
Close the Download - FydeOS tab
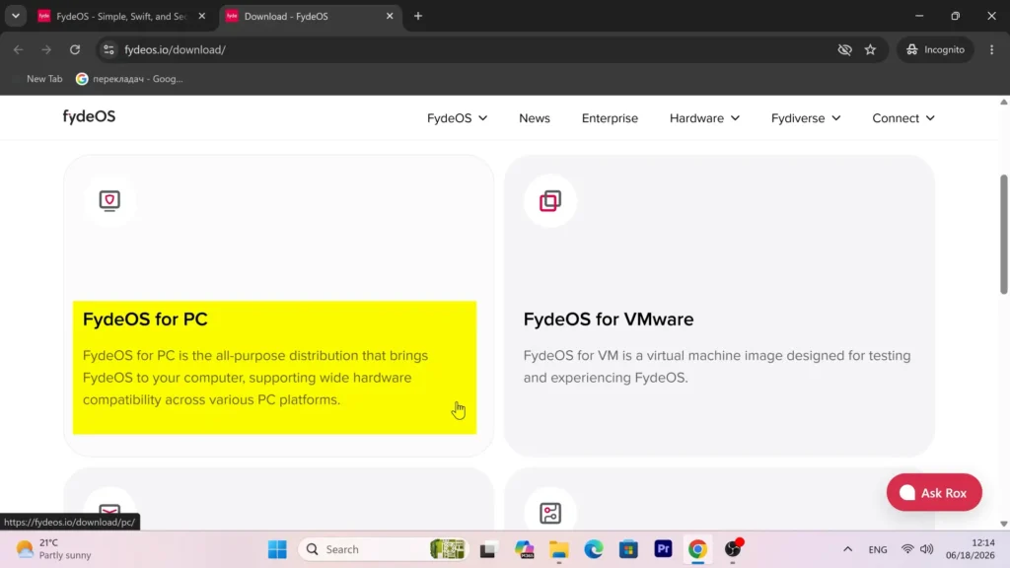pyautogui.click(x=390, y=16)
